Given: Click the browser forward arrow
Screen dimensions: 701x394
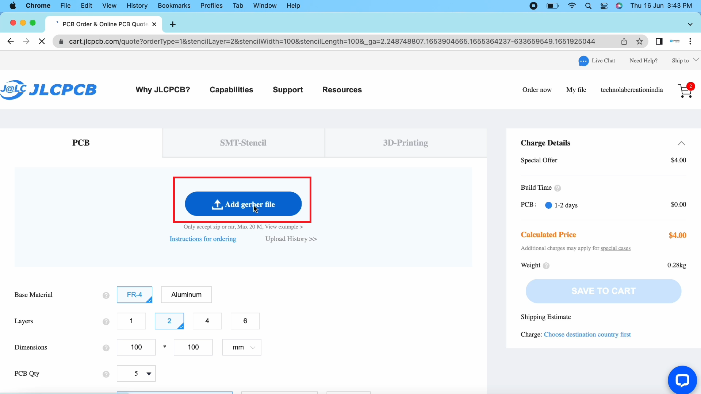Looking at the screenshot, I should coord(26,42).
